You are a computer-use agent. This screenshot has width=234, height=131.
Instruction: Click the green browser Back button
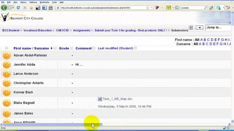4,8
